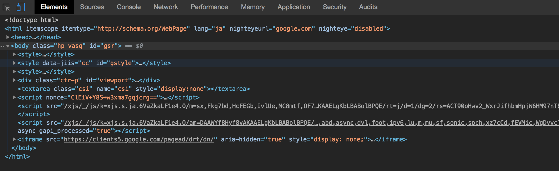Expand the style element above the viewport div
Viewport: 559px width, 171px height.
[14, 72]
